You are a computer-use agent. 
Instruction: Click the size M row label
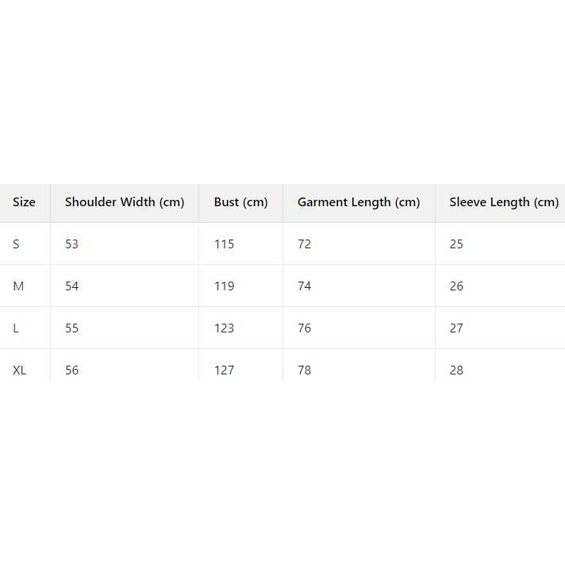click(x=18, y=286)
